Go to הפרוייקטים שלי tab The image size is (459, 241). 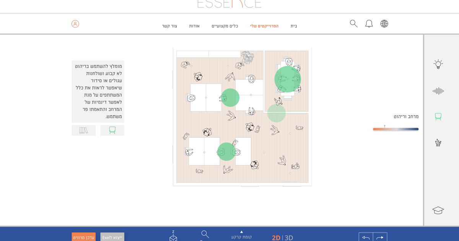tap(264, 26)
